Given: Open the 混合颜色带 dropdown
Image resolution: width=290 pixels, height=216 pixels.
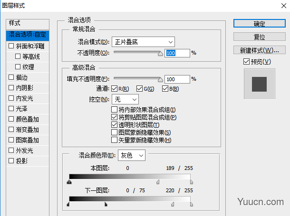Looking at the screenshot, I should pyautogui.click(x=131, y=155).
